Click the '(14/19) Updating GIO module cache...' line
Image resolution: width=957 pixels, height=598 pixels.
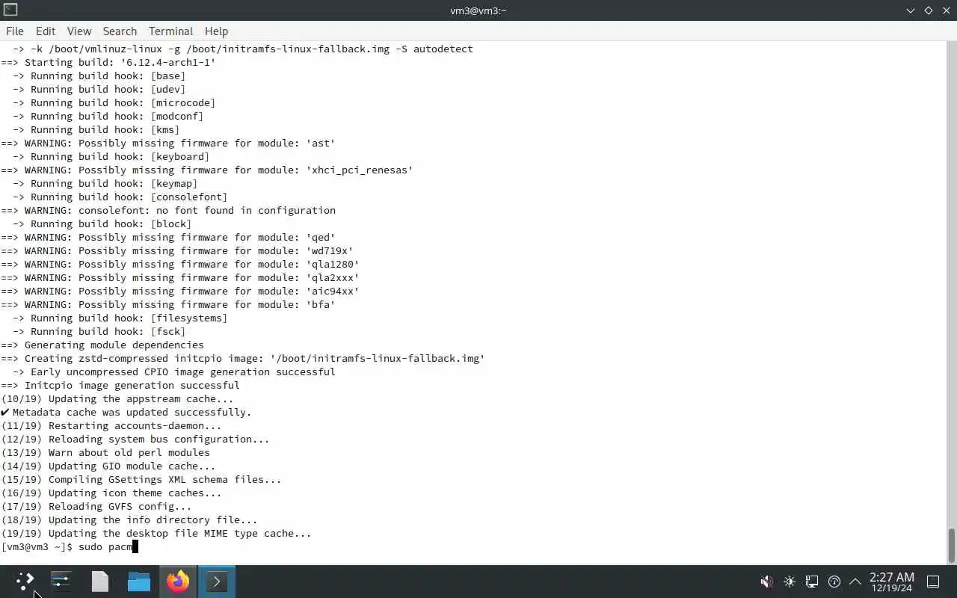coord(108,466)
